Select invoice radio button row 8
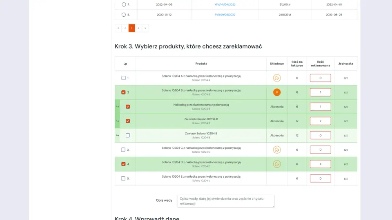The width and height of the screenshot is (392, 220). point(123,15)
